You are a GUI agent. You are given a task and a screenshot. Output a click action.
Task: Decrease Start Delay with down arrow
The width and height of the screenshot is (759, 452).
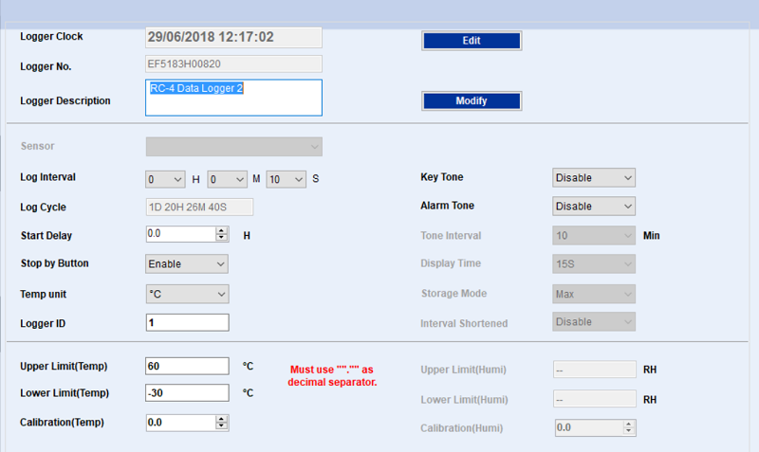pyautogui.click(x=222, y=237)
